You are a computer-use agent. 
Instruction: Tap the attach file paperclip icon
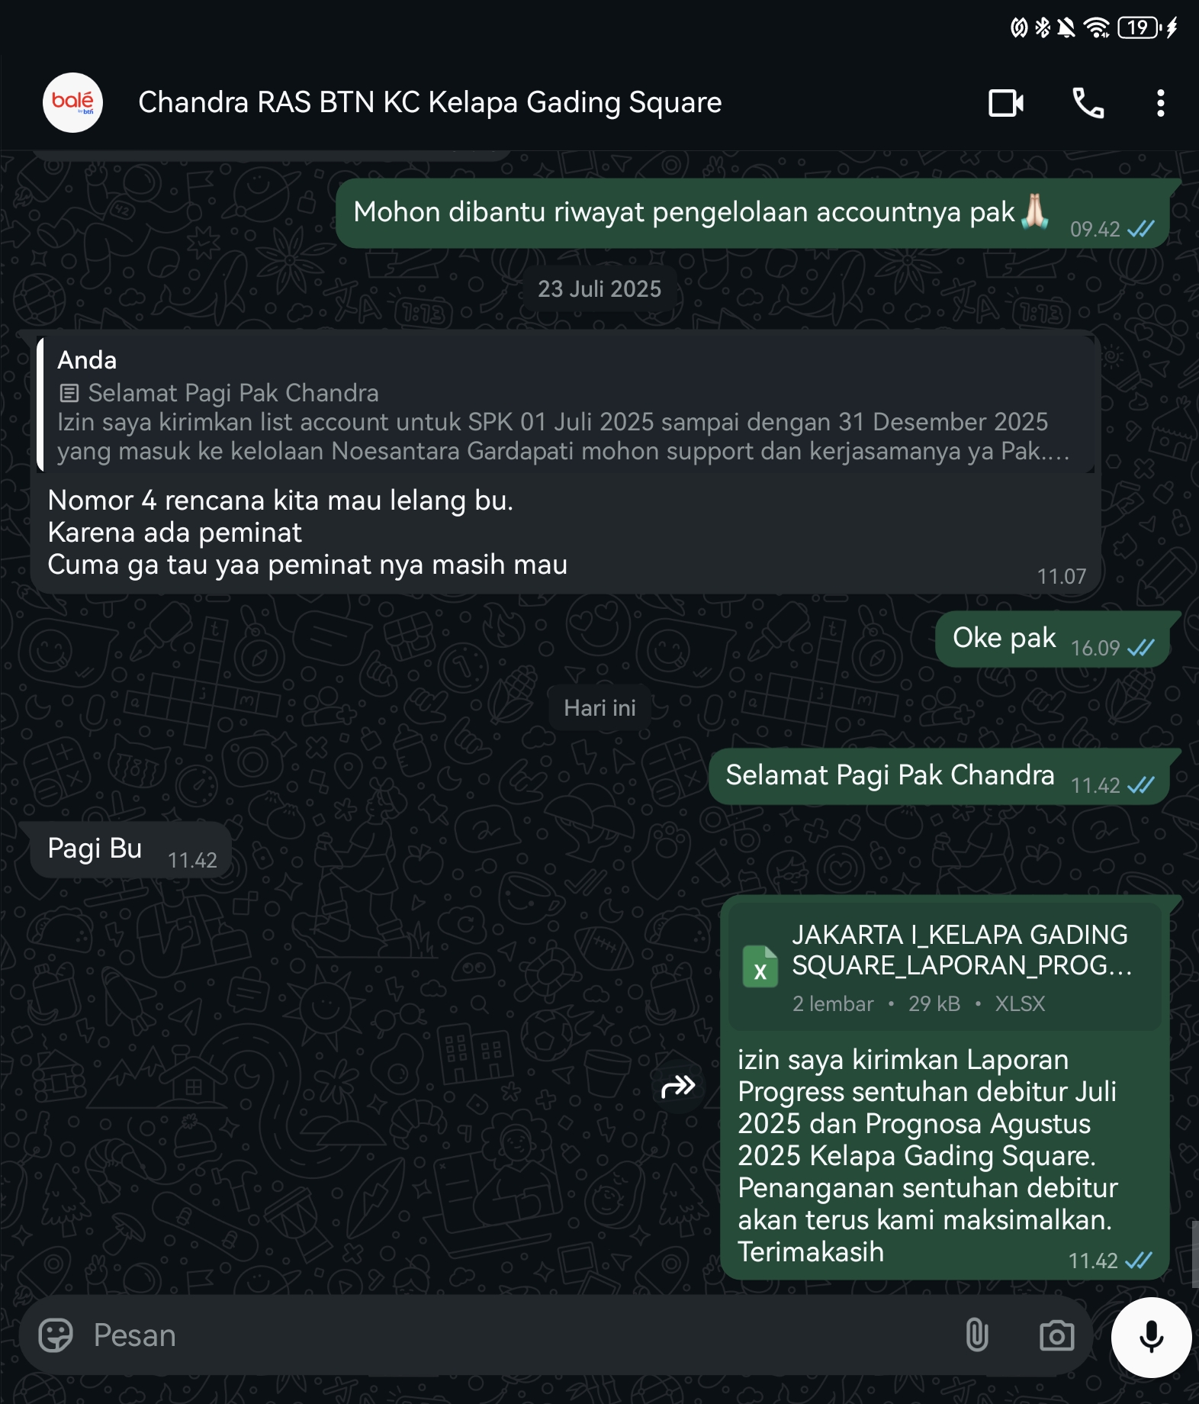tap(977, 1335)
